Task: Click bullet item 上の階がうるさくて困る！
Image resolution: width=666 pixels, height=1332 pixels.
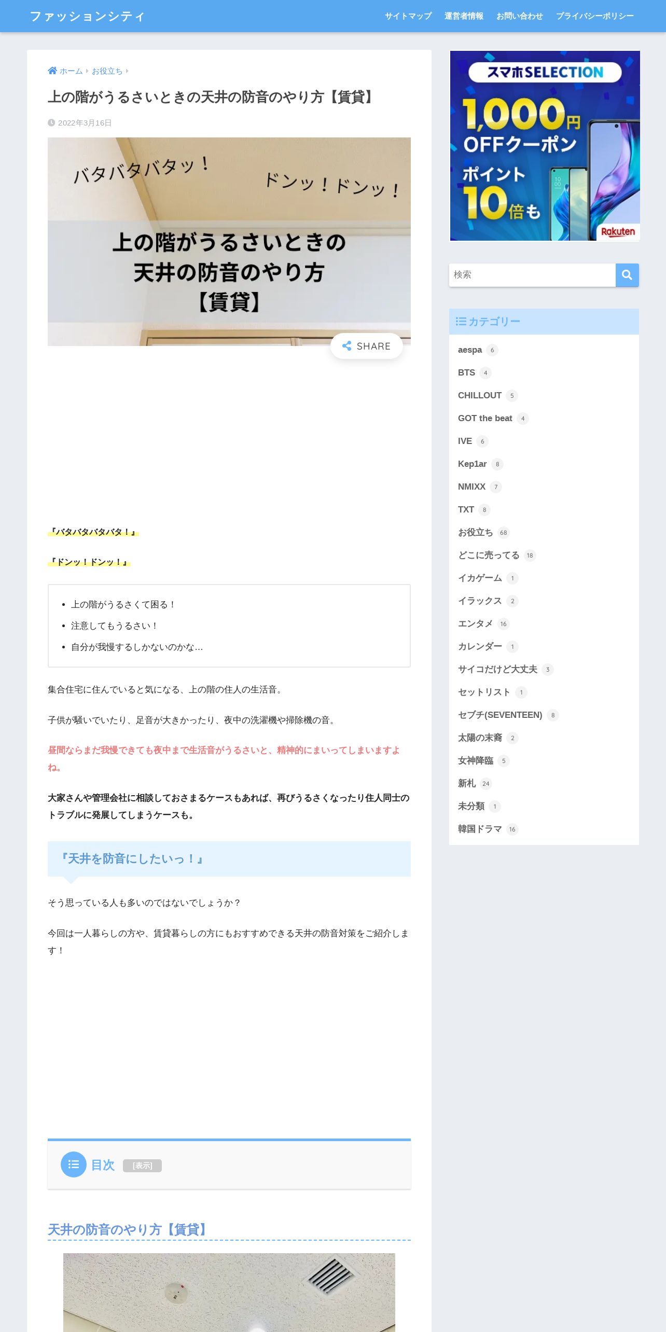Action: [123, 605]
